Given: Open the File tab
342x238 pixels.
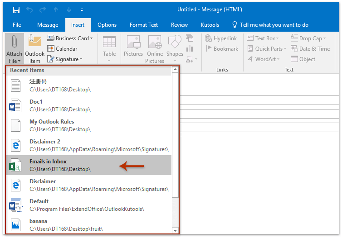Looking at the screenshot, I should tap(17, 25).
